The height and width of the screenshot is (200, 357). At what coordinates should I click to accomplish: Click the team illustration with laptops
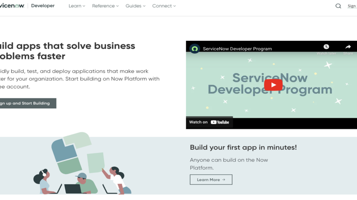(82, 163)
